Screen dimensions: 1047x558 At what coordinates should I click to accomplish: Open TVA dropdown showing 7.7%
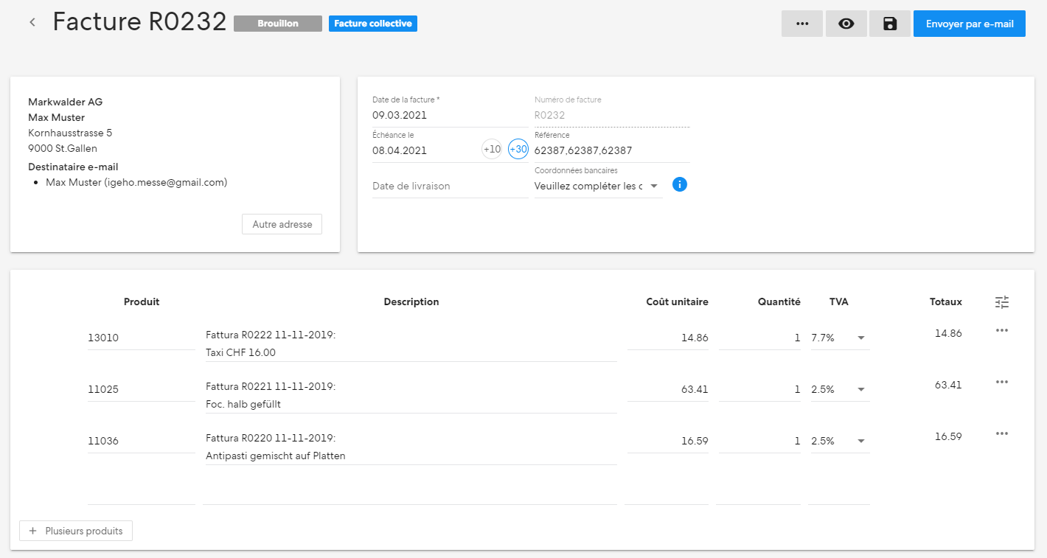tap(840, 338)
